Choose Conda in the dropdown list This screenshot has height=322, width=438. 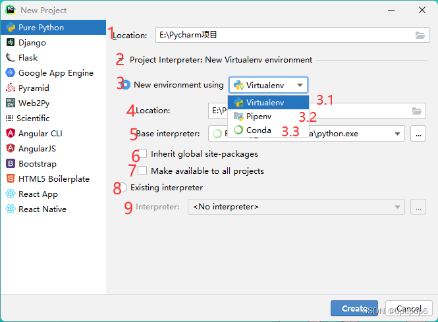269,130
